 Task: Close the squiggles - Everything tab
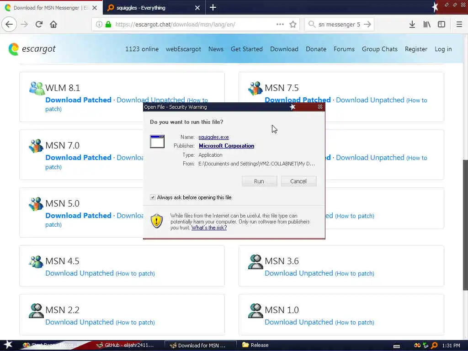(197, 8)
